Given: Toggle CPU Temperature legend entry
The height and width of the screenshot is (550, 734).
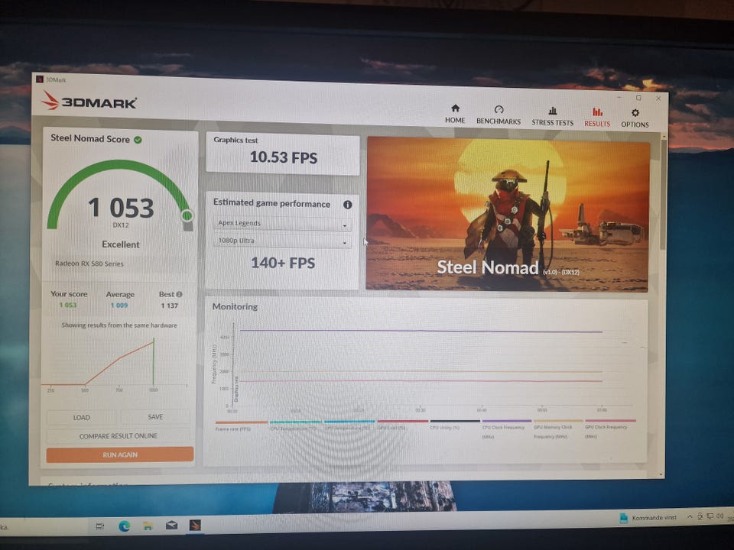Looking at the screenshot, I should point(295,425).
